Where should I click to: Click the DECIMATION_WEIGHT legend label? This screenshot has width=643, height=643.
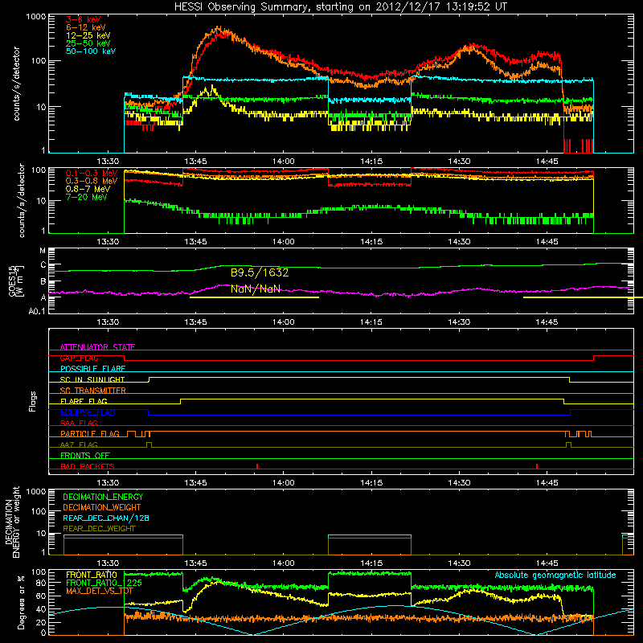tap(102, 507)
